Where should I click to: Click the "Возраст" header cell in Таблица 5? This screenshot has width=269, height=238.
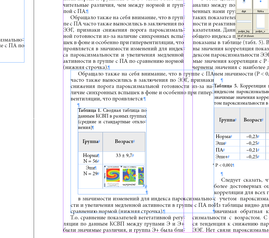253,120
